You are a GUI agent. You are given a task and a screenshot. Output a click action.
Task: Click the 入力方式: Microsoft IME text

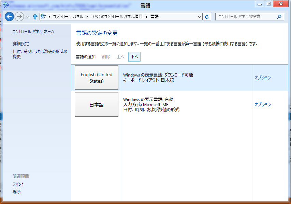pyautogui.click(x=146, y=104)
